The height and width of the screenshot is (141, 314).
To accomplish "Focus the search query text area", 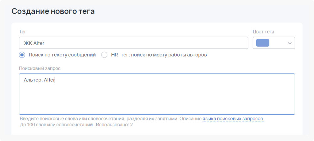I will [x=157, y=94].
